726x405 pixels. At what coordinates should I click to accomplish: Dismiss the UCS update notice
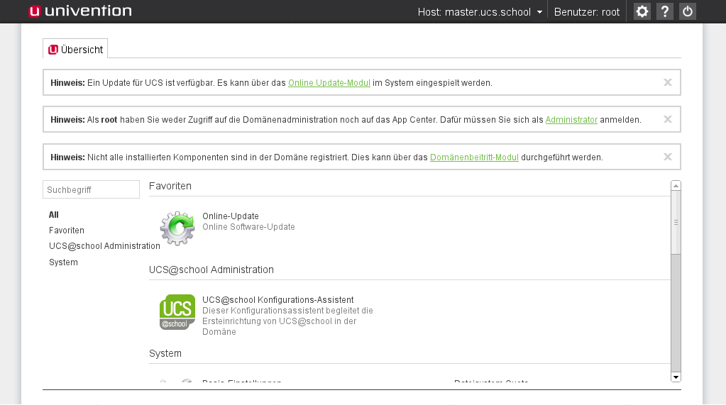(667, 82)
